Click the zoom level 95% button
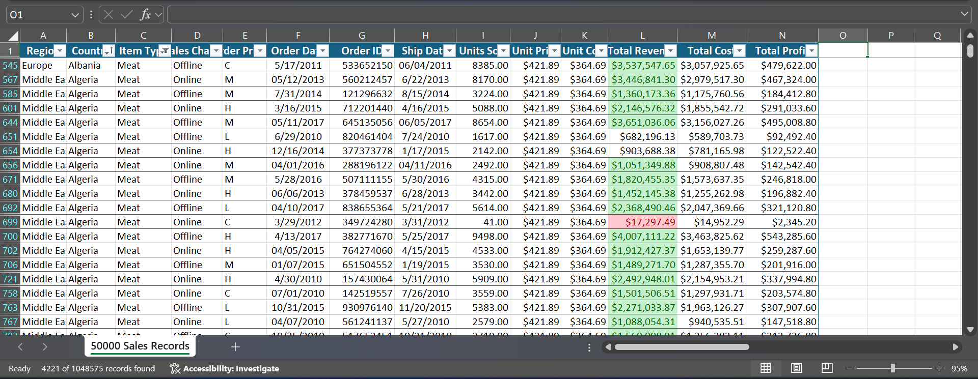 (x=959, y=368)
